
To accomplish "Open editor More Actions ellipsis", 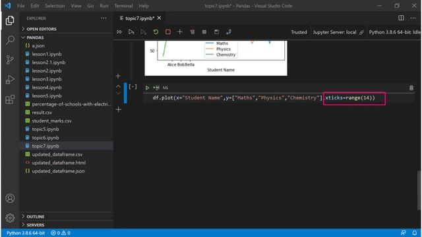I will point(413,18).
